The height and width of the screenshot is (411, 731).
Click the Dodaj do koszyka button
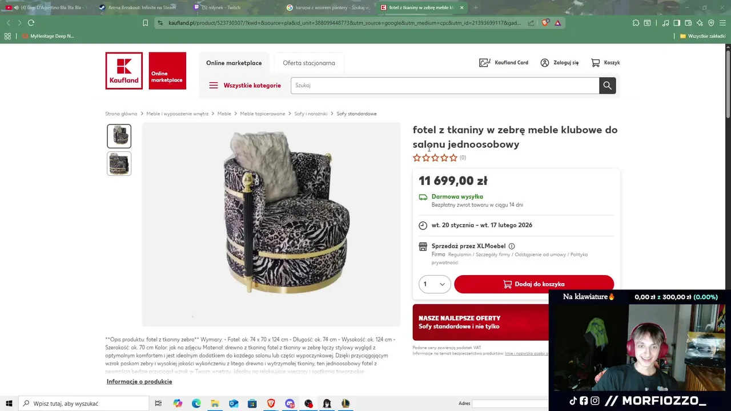pyautogui.click(x=534, y=284)
